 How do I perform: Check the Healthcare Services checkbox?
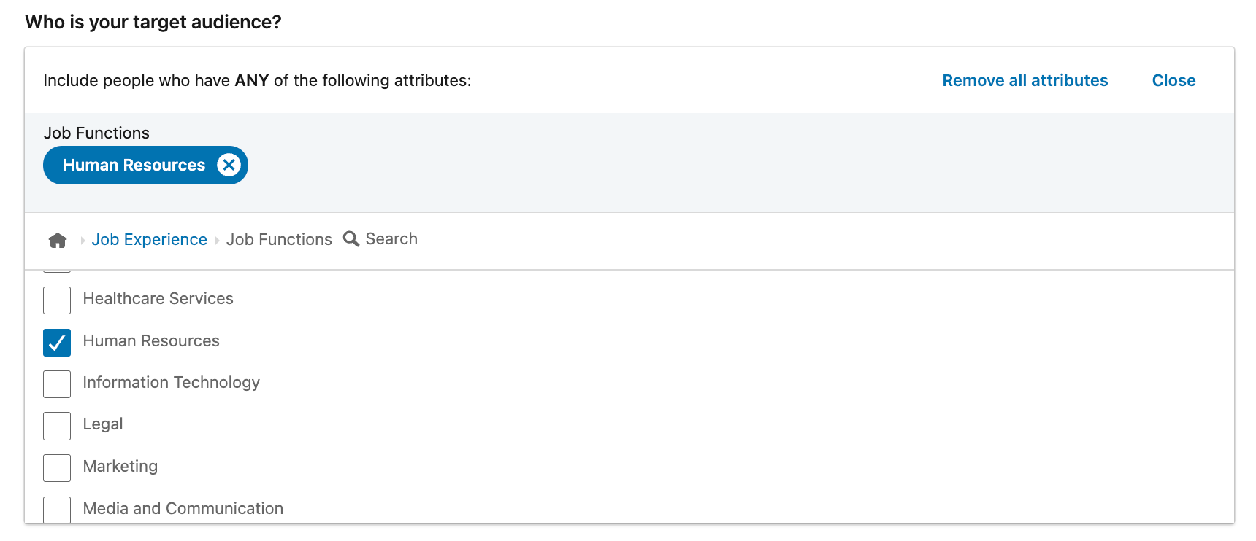tap(57, 300)
